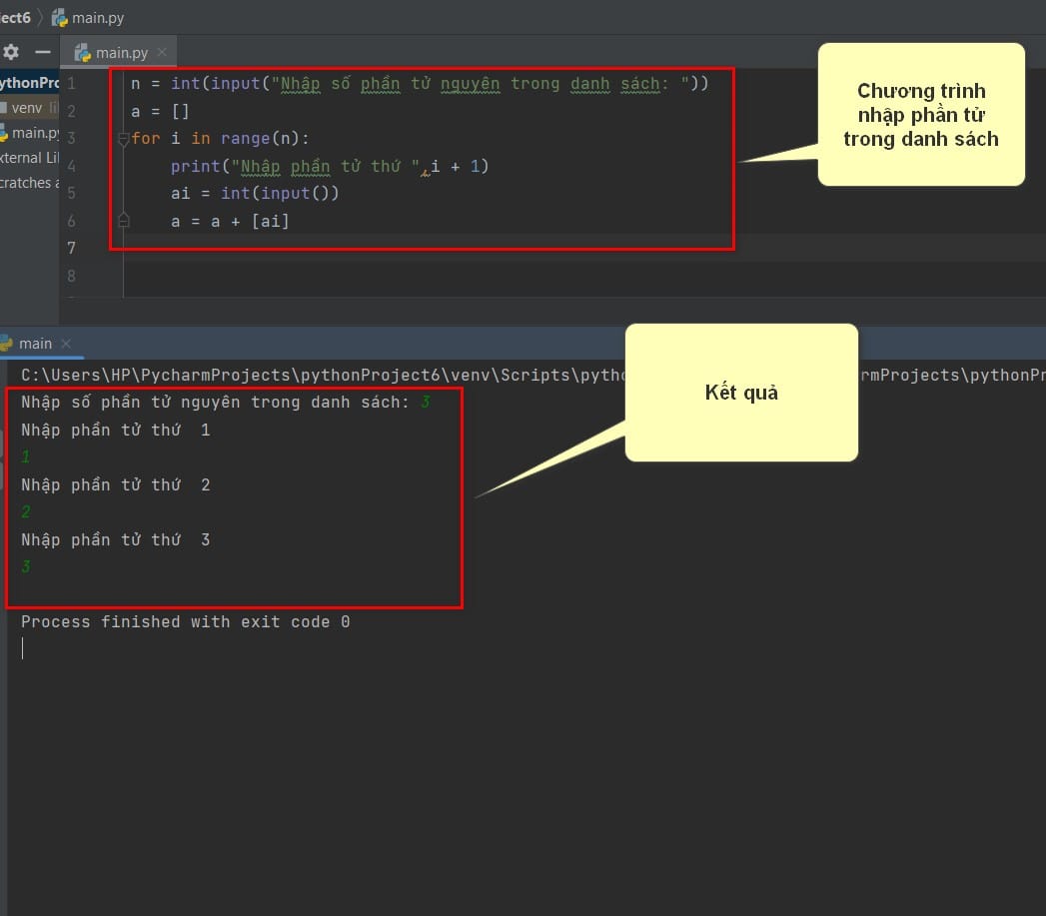The image size is (1046, 916).
Task: Collapse the for loop fold marker
Action: 123,139
